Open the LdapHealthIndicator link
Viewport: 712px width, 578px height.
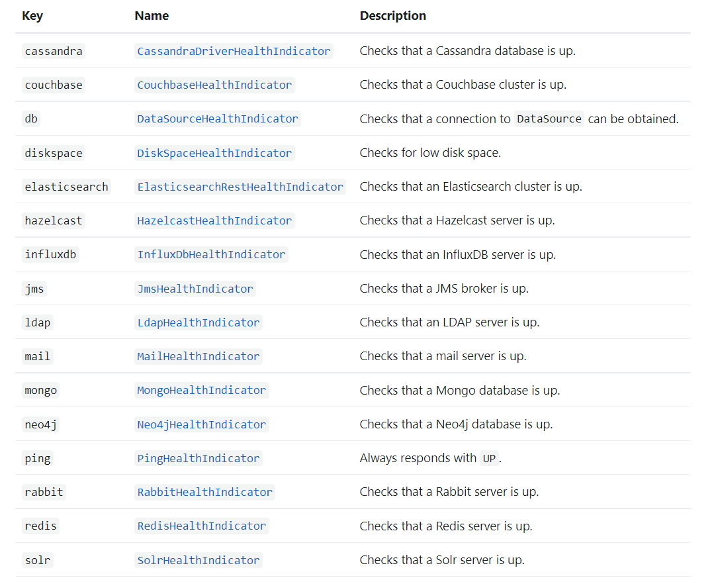coord(199,322)
